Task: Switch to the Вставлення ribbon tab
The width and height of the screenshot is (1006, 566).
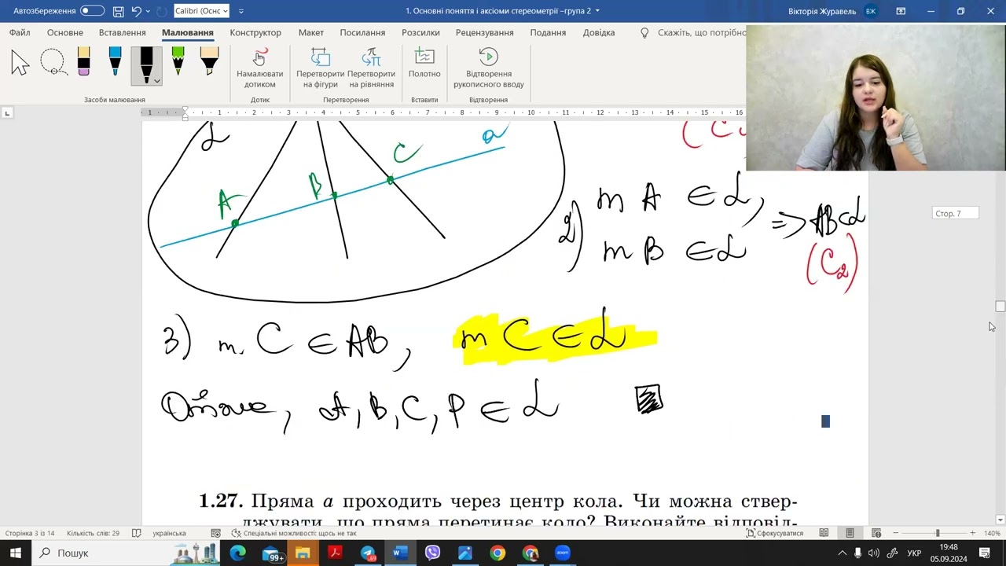Action: (x=122, y=33)
